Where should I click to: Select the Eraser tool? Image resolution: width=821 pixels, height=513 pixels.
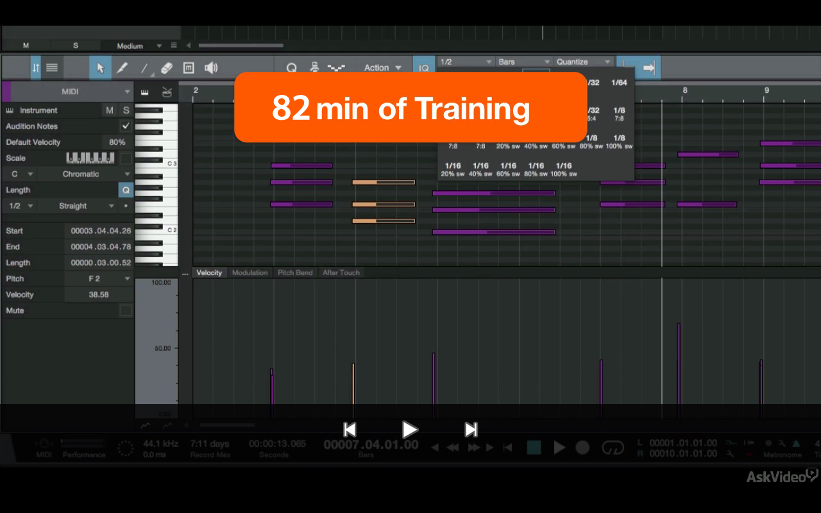[167, 67]
